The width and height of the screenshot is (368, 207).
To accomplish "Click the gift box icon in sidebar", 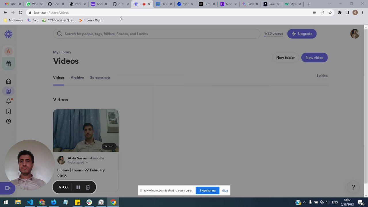I will (9, 64).
